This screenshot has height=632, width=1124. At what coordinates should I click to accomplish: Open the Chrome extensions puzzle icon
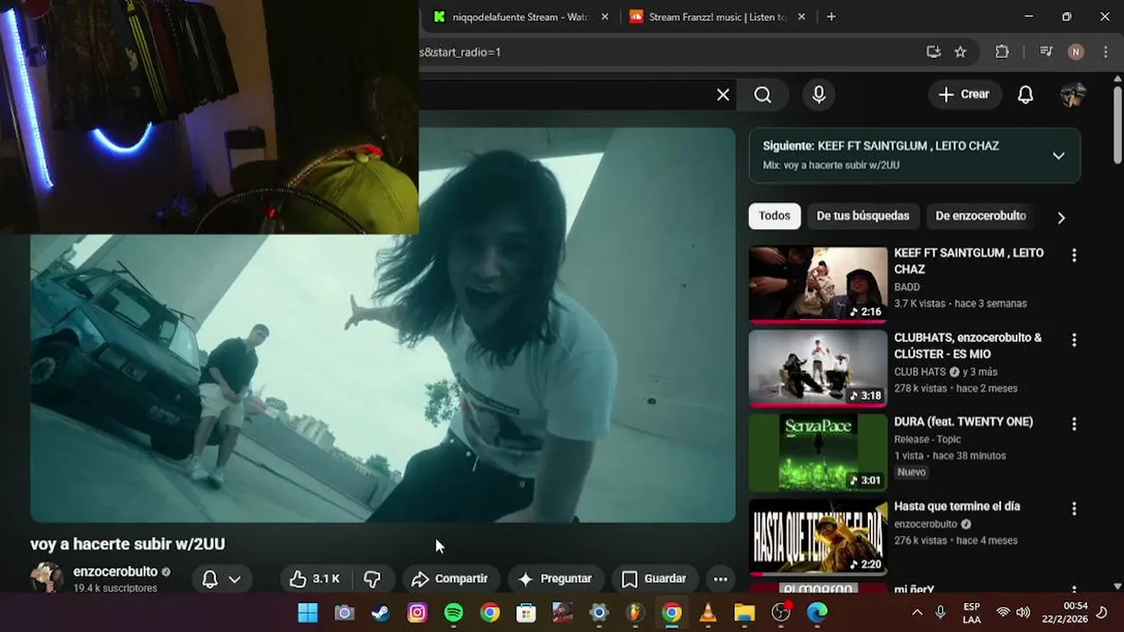[1002, 52]
